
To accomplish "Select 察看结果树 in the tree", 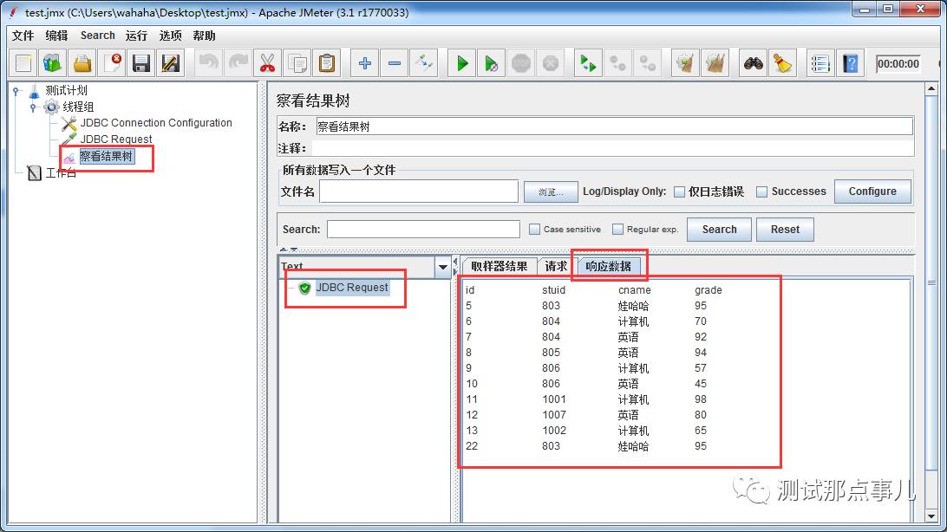I will coord(107,157).
